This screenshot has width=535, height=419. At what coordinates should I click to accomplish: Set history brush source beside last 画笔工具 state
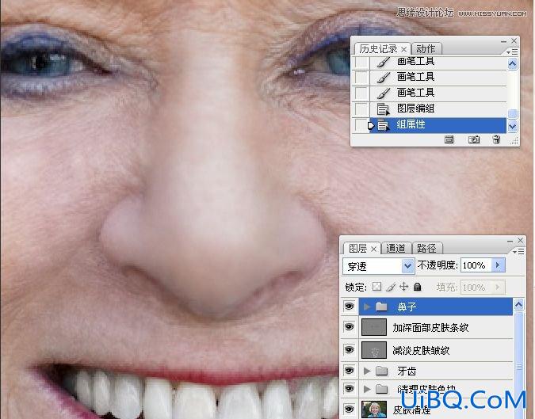tap(361, 93)
